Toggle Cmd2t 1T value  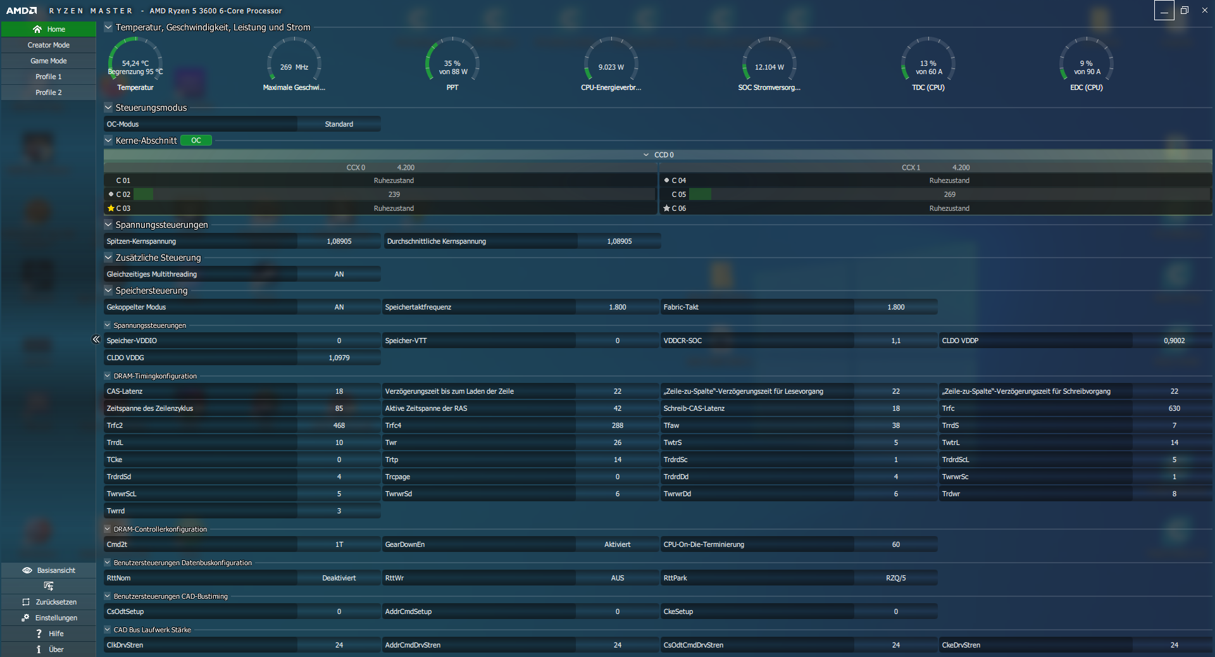(339, 544)
